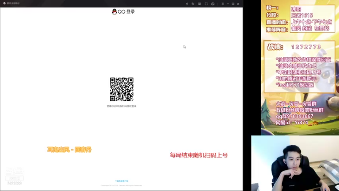
Task: Click the 'qq群978393667' text
Action: (x=295, y=116)
